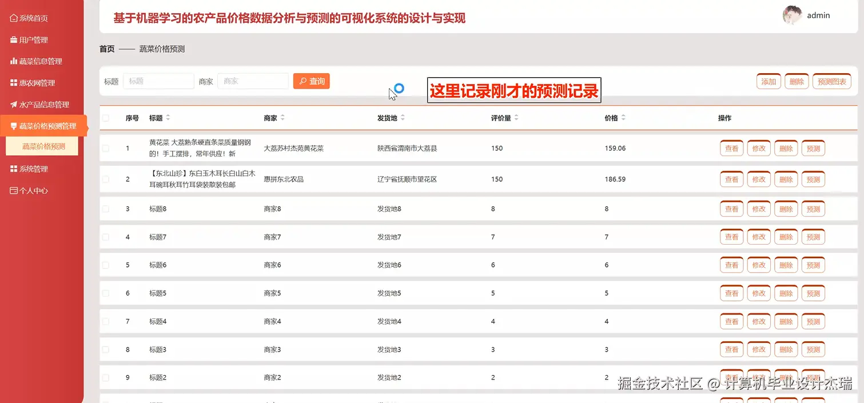Viewport: 864px width, 403px height.
Task: Sort by 评价量 using the sort arrows
Action: [515, 118]
